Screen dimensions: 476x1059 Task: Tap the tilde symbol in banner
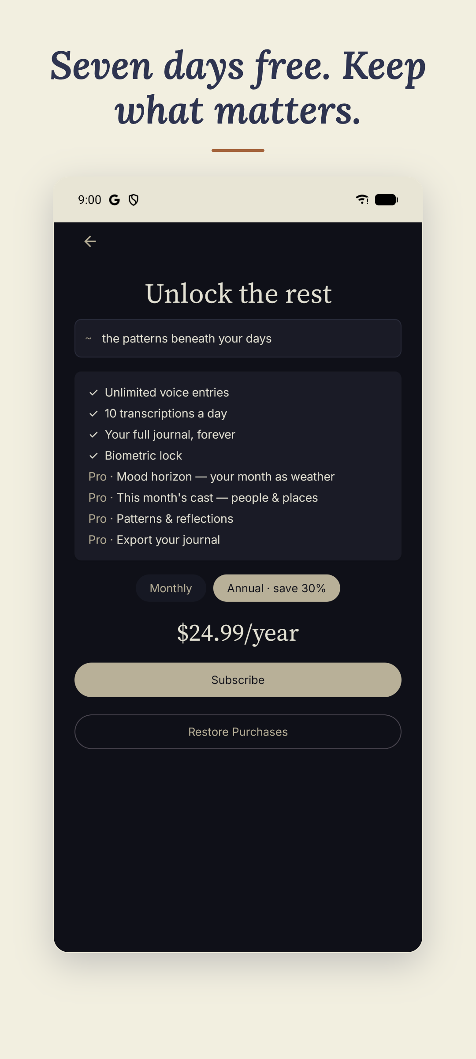click(88, 338)
